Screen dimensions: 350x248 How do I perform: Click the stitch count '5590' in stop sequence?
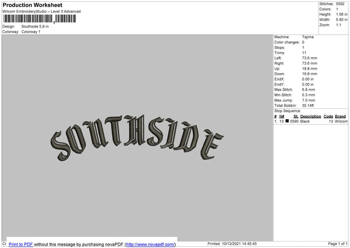[x=294, y=121]
